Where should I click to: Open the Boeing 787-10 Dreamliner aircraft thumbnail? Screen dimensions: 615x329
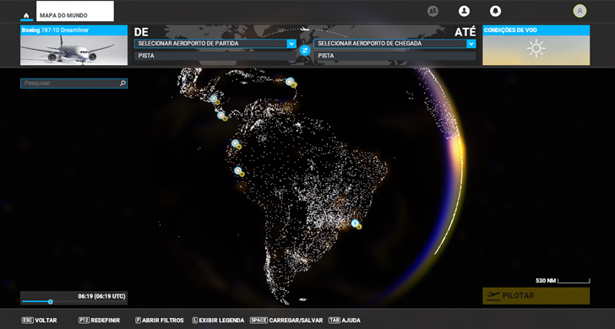click(x=73, y=45)
